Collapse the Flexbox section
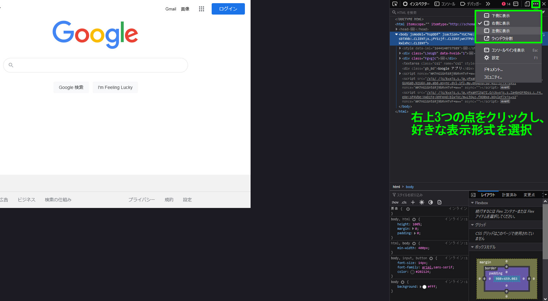Viewport: 548px width, 301px height. coord(472,203)
